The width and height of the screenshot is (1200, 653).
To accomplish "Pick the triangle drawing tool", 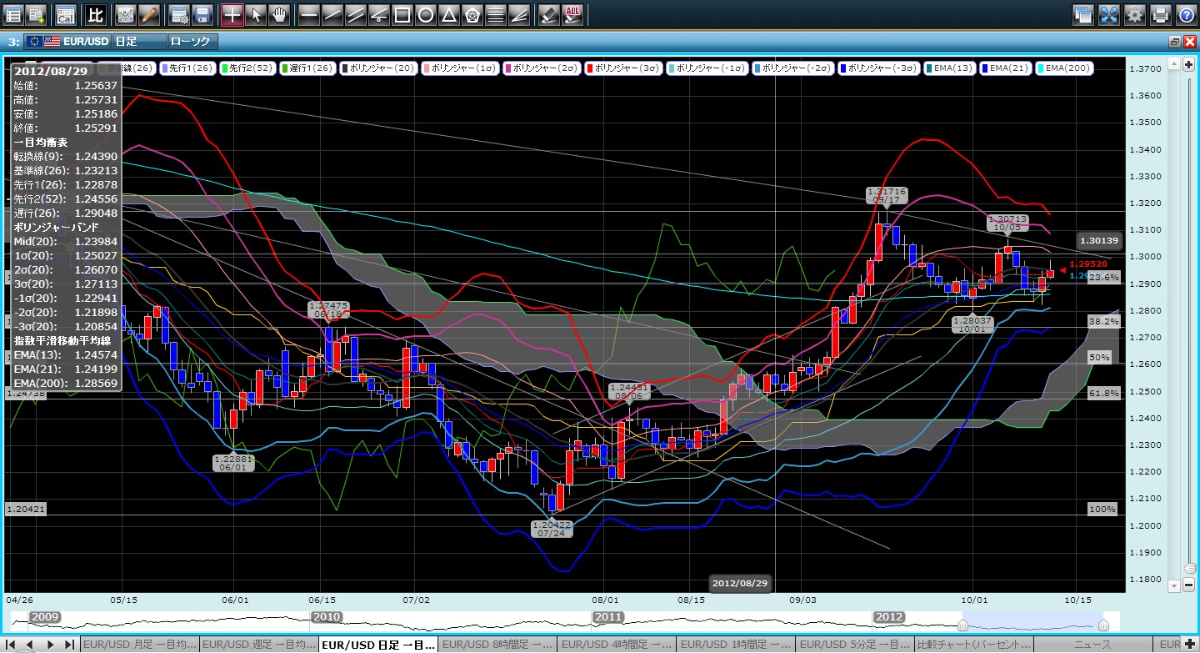I will 448,14.
